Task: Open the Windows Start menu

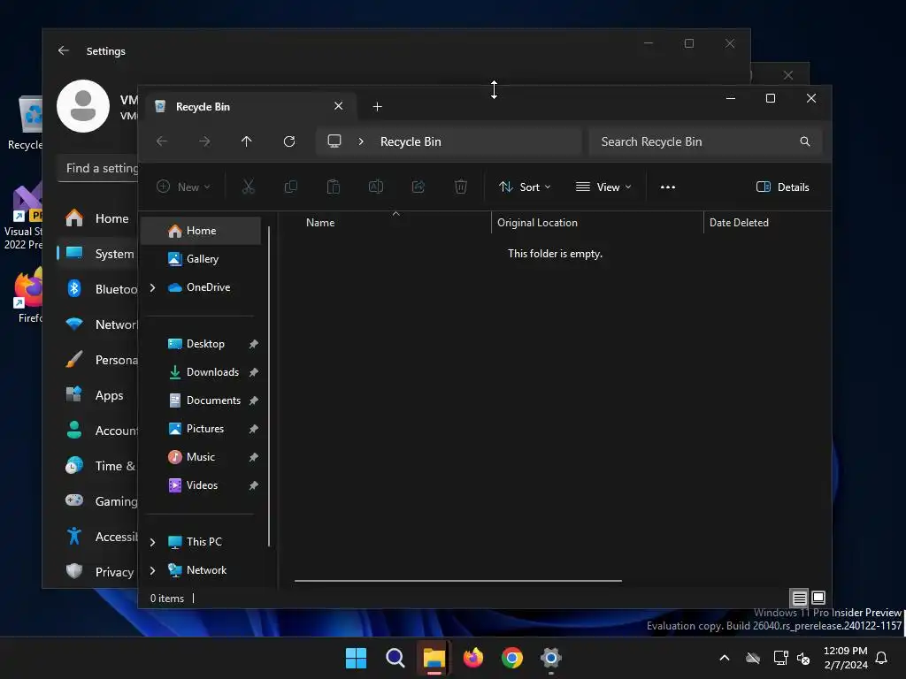Action: (x=356, y=658)
